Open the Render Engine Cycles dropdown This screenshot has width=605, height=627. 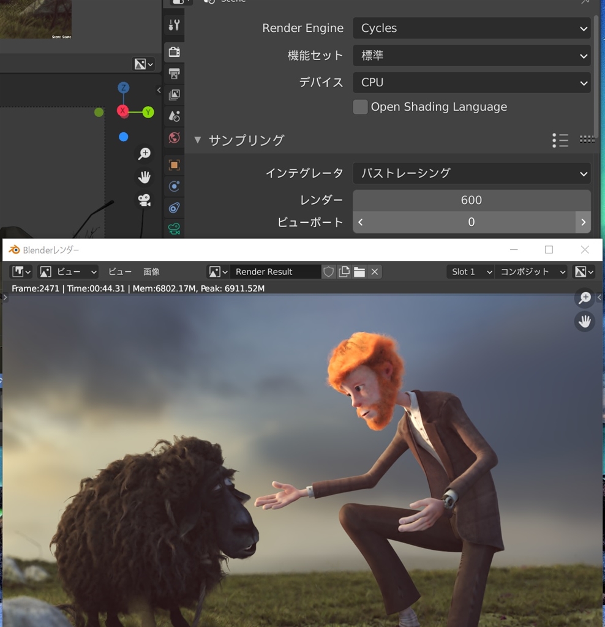point(472,28)
